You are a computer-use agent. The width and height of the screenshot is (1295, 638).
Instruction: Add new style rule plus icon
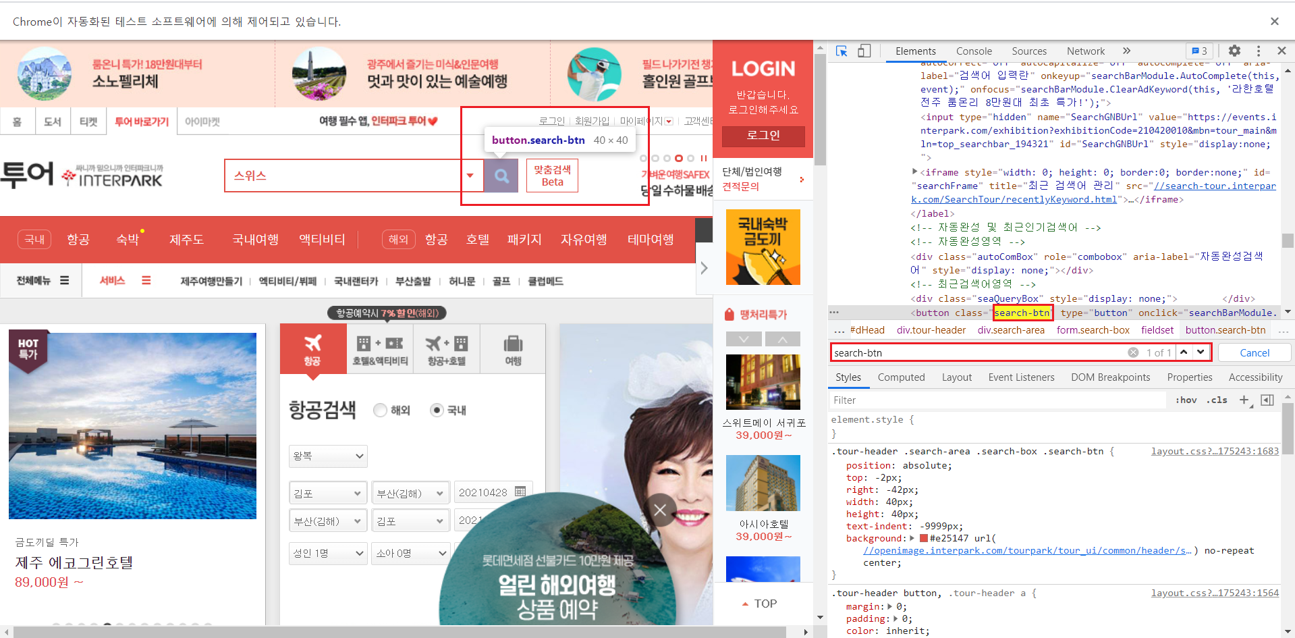coord(1244,400)
